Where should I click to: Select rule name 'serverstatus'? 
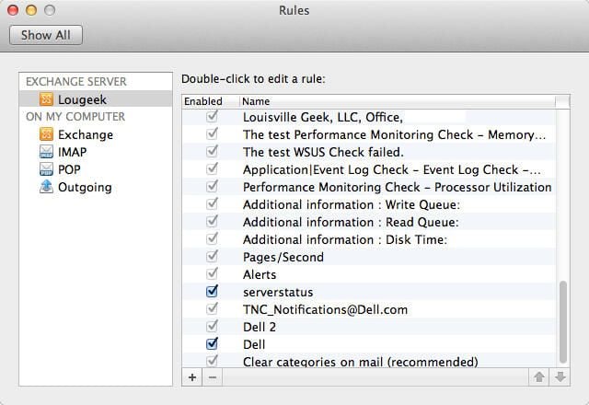[x=278, y=293]
